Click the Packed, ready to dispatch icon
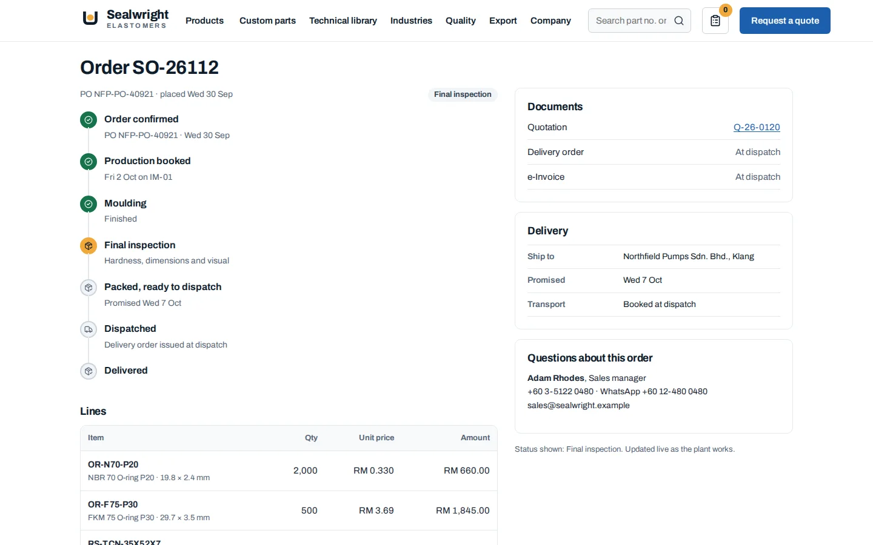The width and height of the screenshot is (873, 545). 89,288
